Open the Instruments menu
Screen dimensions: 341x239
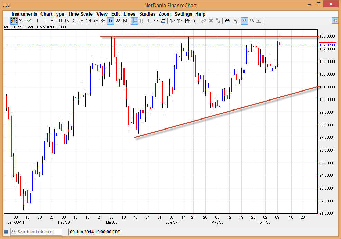(24, 14)
